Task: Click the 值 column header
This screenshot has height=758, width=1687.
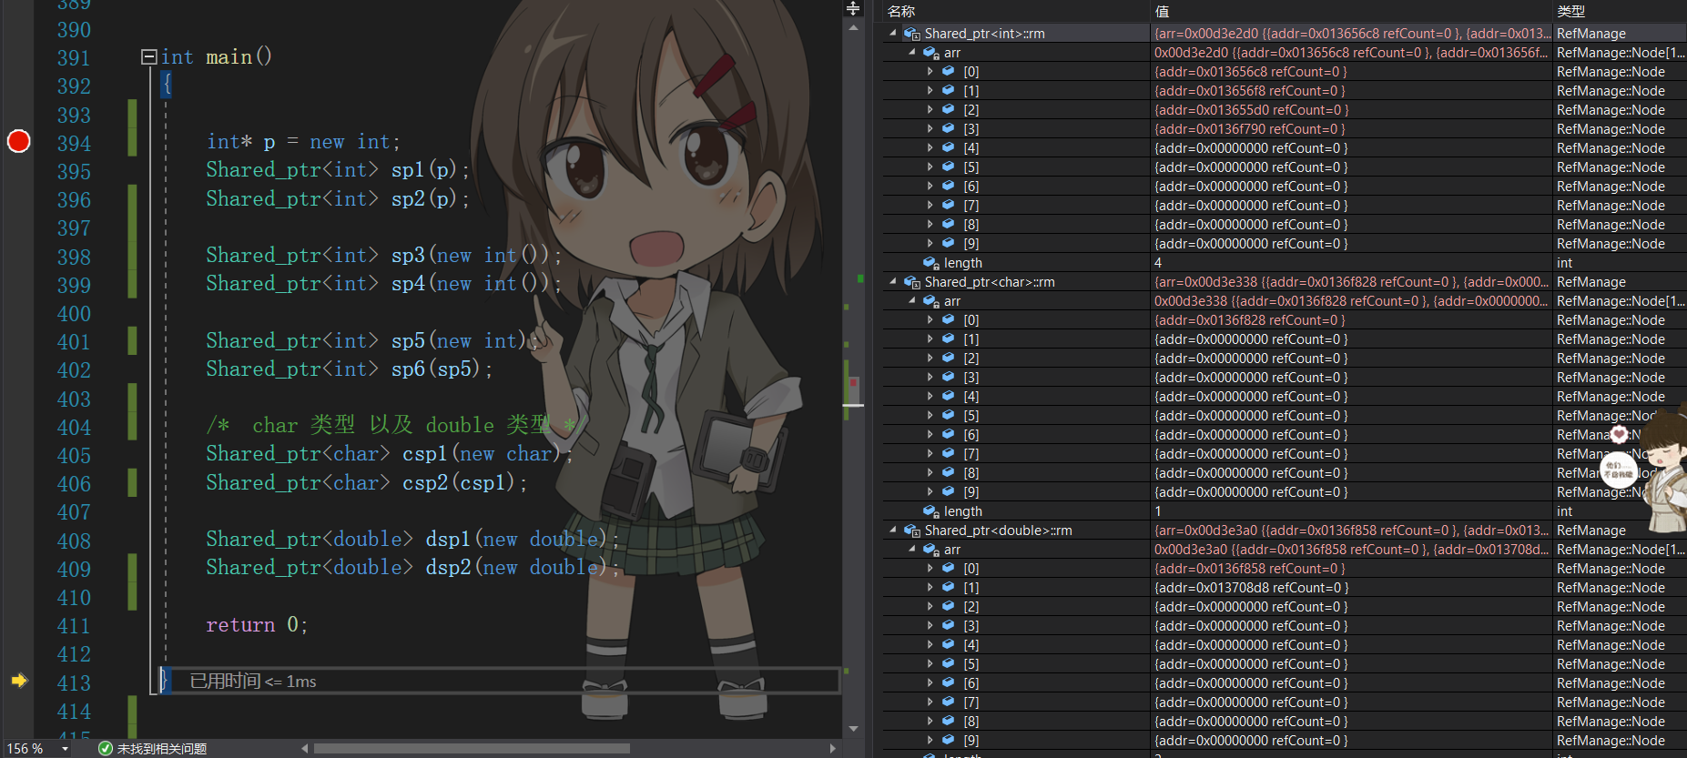Action: [1162, 11]
